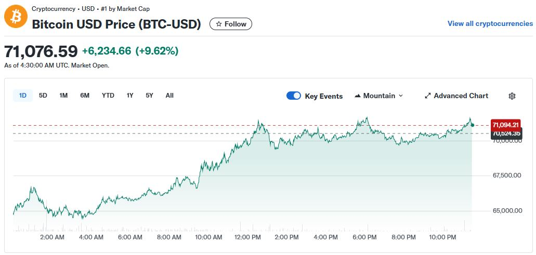Switch to the 5D time range
This screenshot has height=255, width=536.
pos(43,96)
